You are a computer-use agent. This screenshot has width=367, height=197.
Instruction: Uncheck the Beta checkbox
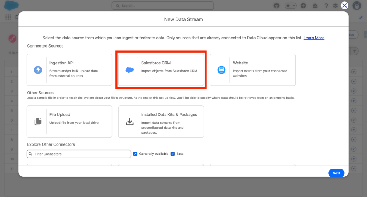(172, 154)
